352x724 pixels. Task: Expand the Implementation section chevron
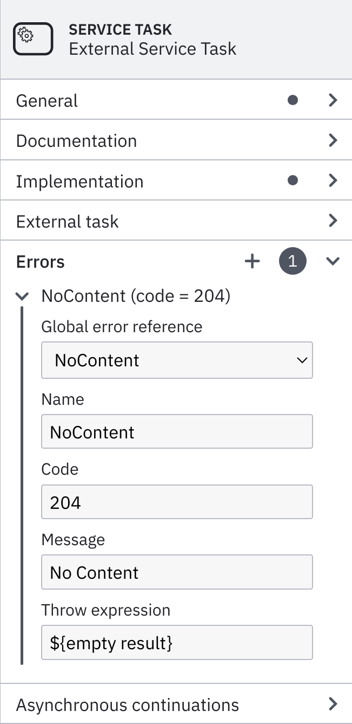(333, 180)
